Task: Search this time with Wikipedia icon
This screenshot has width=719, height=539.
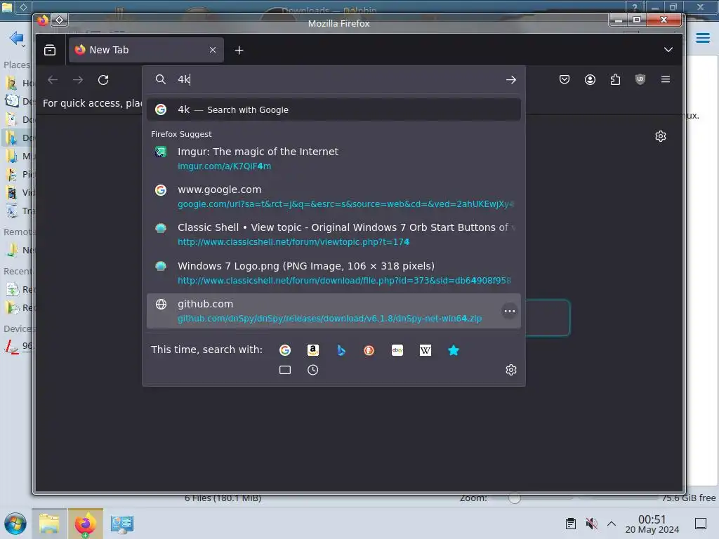Action: pos(425,350)
